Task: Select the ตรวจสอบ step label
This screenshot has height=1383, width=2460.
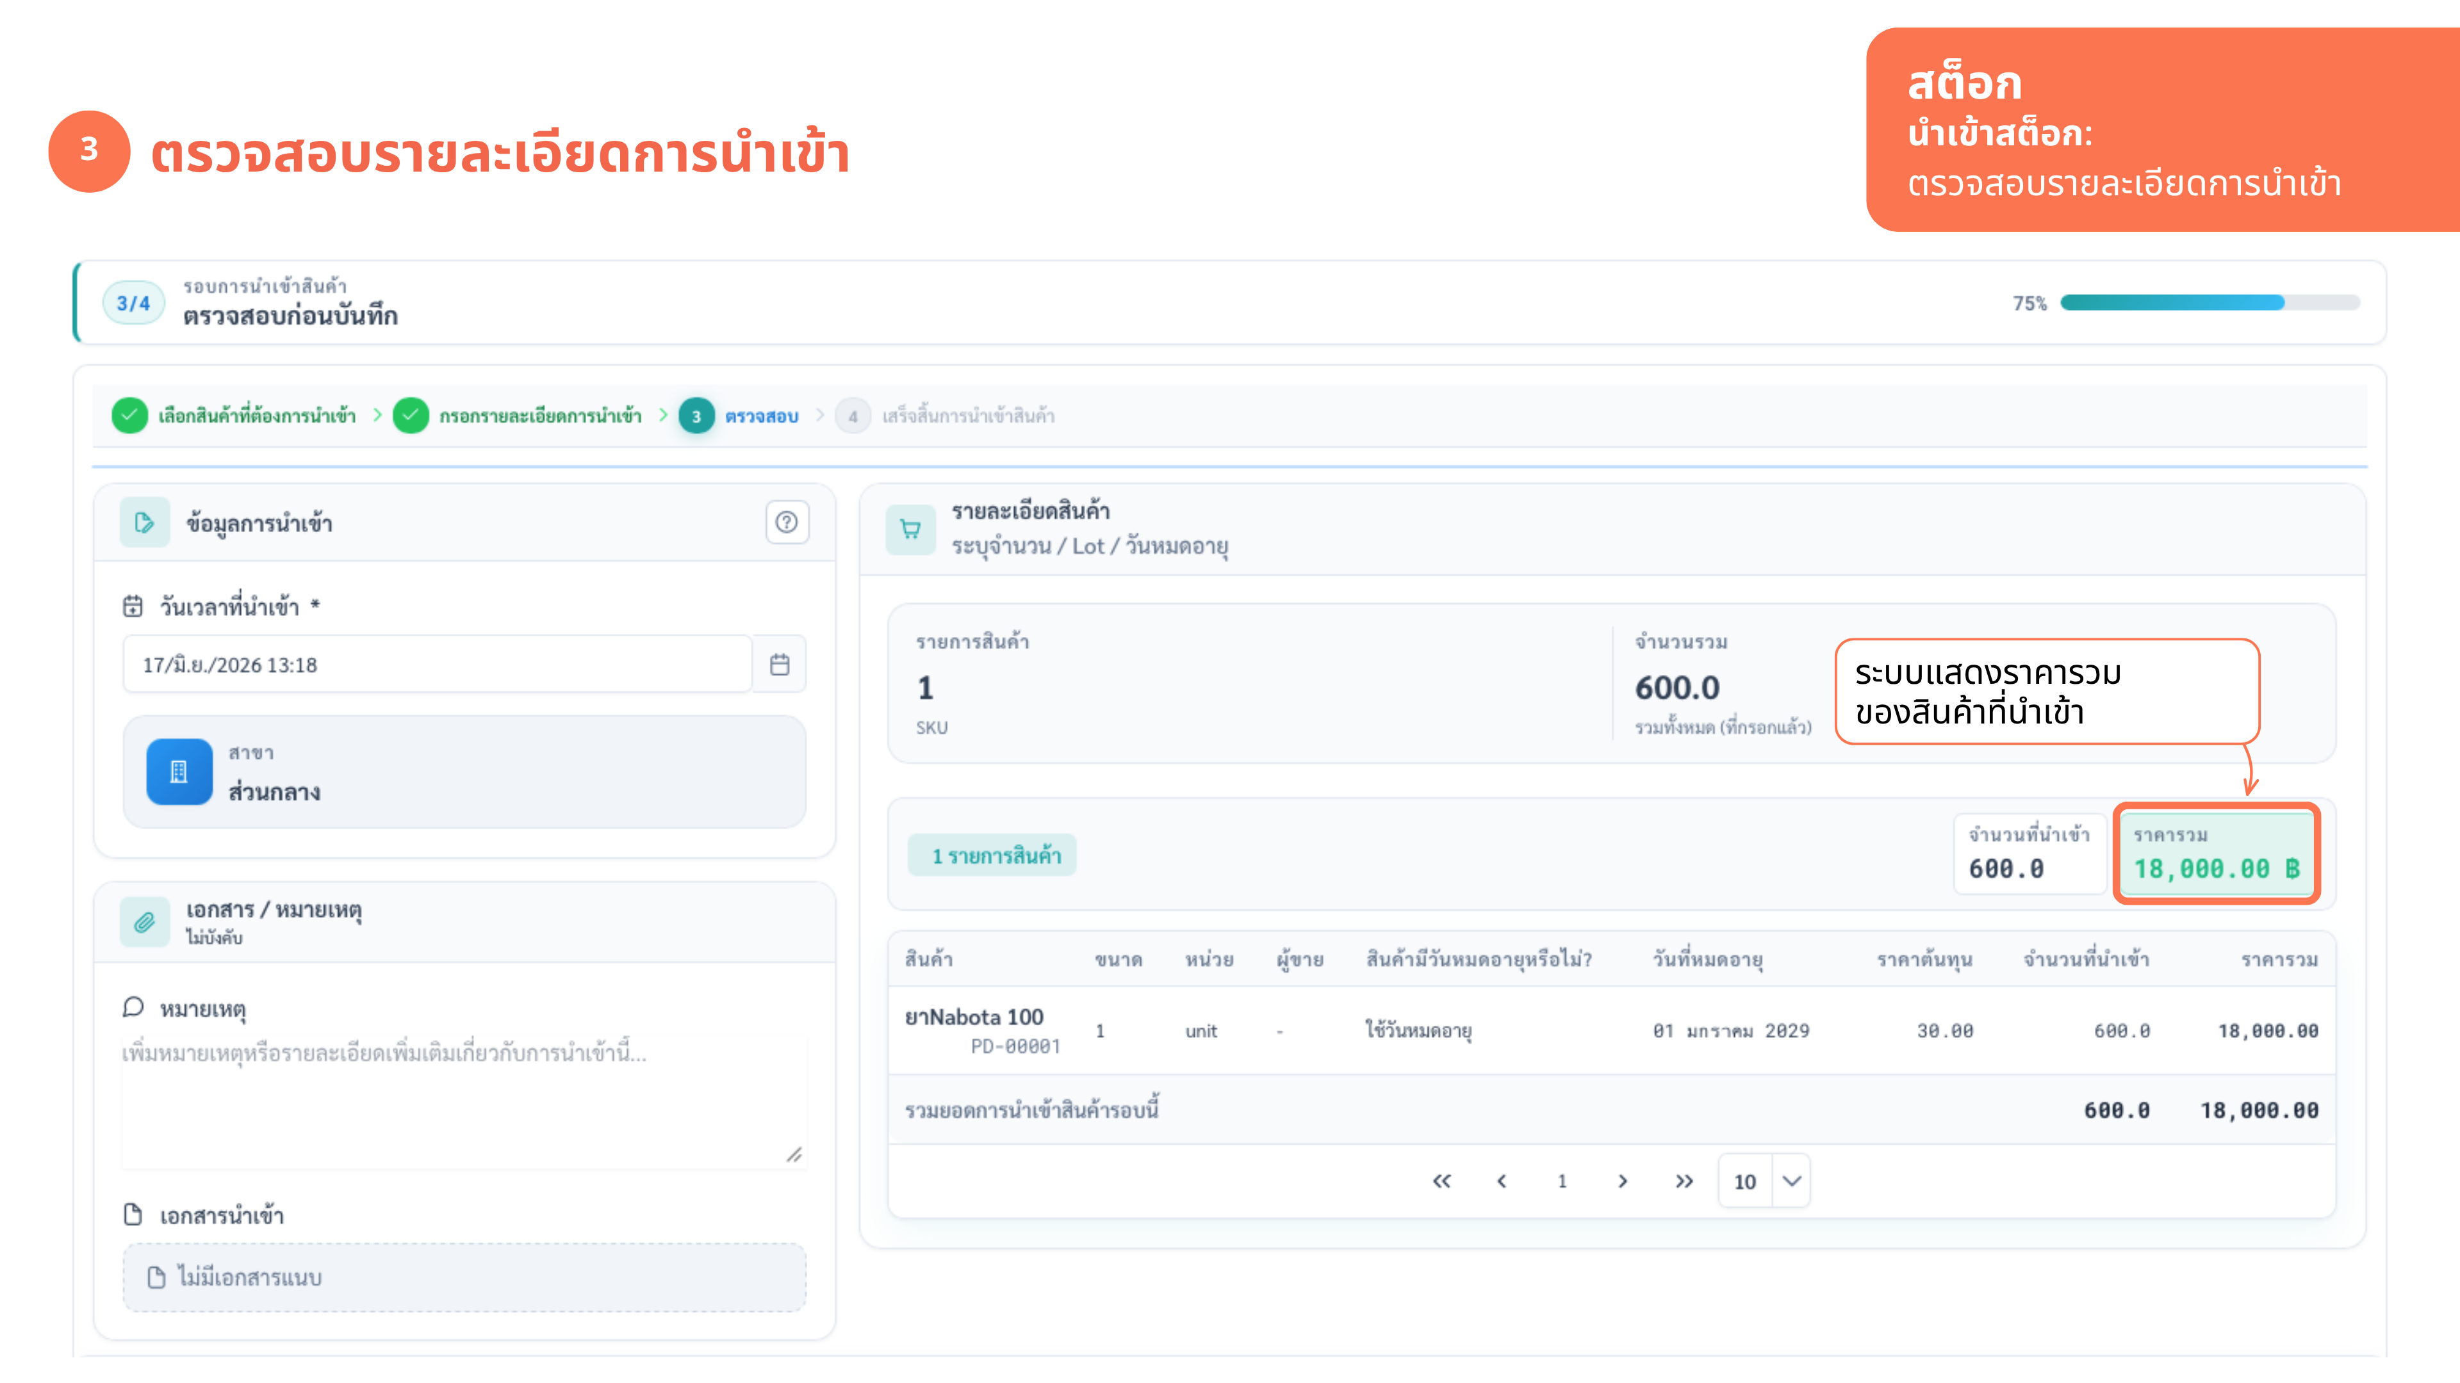Action: (761, 416)
